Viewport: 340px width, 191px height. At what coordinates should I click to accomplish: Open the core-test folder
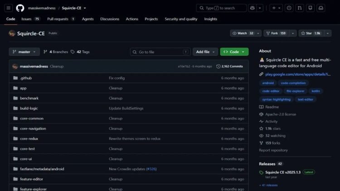tap(27, 149)
